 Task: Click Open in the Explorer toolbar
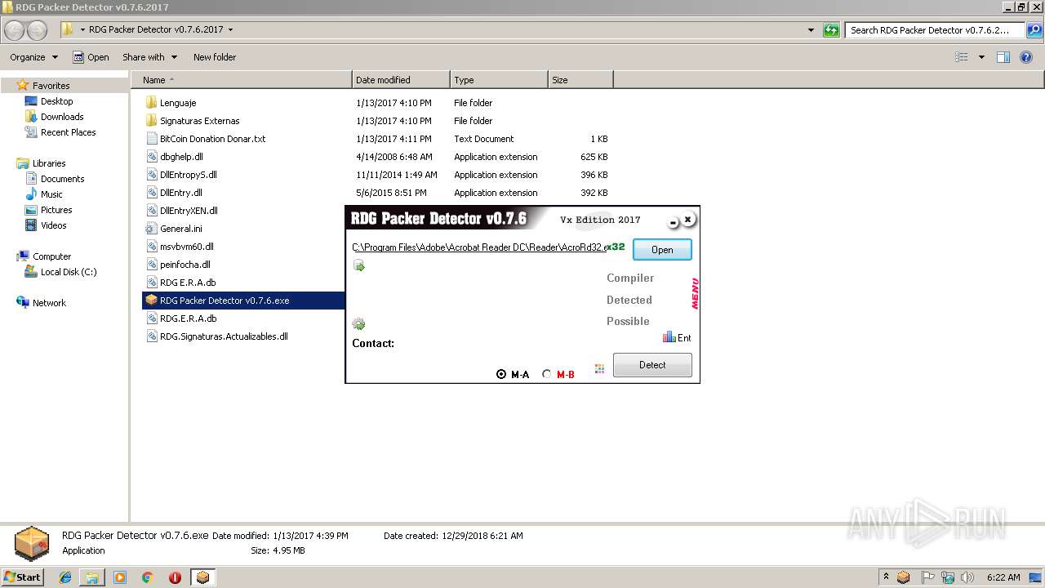click(91, 57)
